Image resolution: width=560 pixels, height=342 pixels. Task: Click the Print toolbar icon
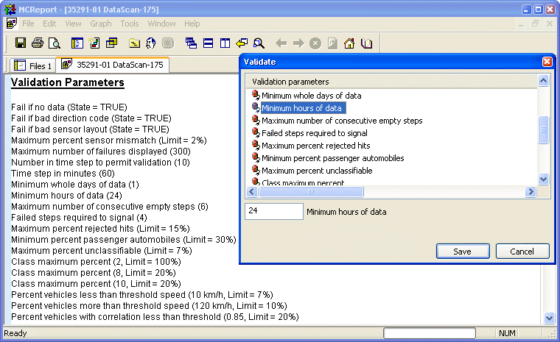[38, 43]
